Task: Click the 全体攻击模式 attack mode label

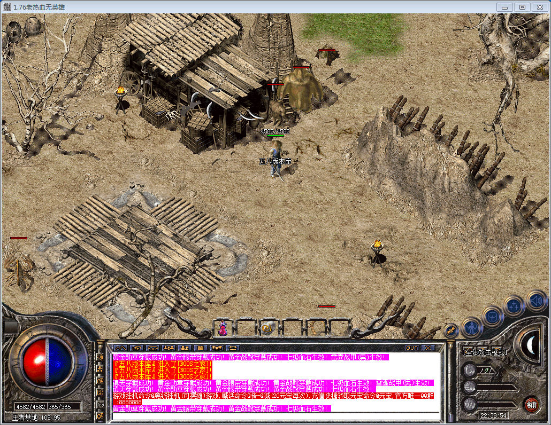Action: [x=485, y=352]
